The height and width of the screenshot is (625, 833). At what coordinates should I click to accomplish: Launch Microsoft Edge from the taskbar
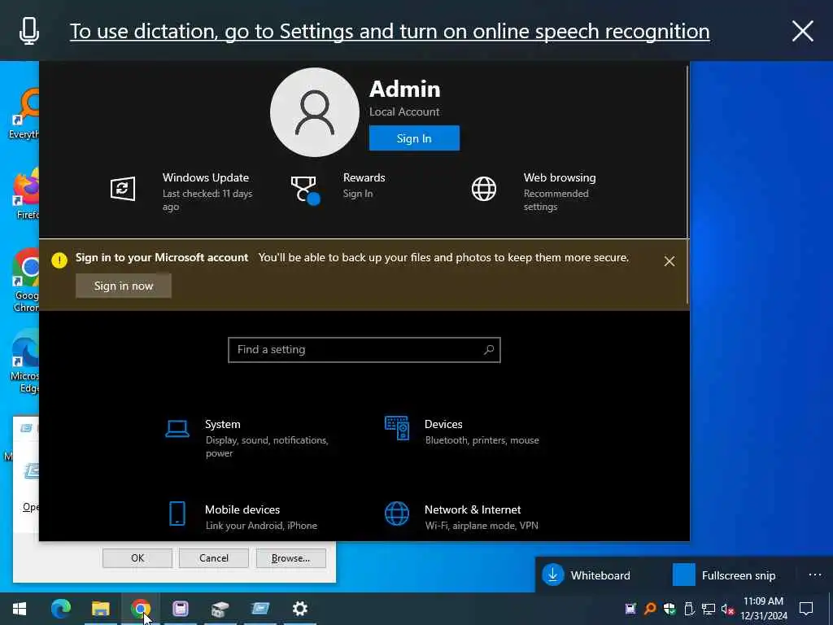(x=60, y=609)
